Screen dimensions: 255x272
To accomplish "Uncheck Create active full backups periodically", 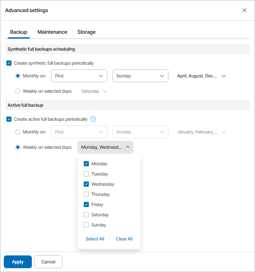I will click(9, 119).
